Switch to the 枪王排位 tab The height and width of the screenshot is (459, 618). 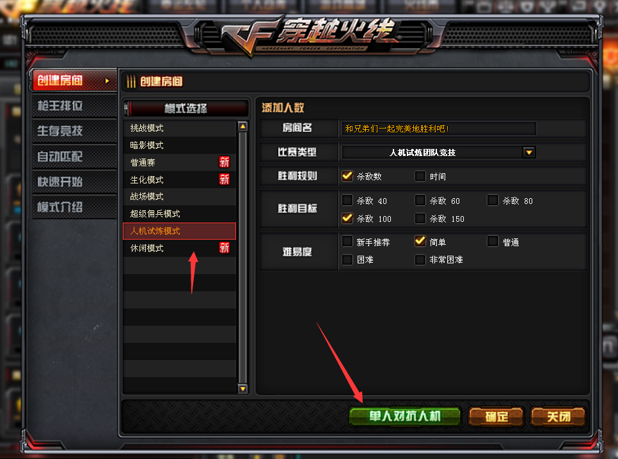pyautogui.click(x=74, y=105)
